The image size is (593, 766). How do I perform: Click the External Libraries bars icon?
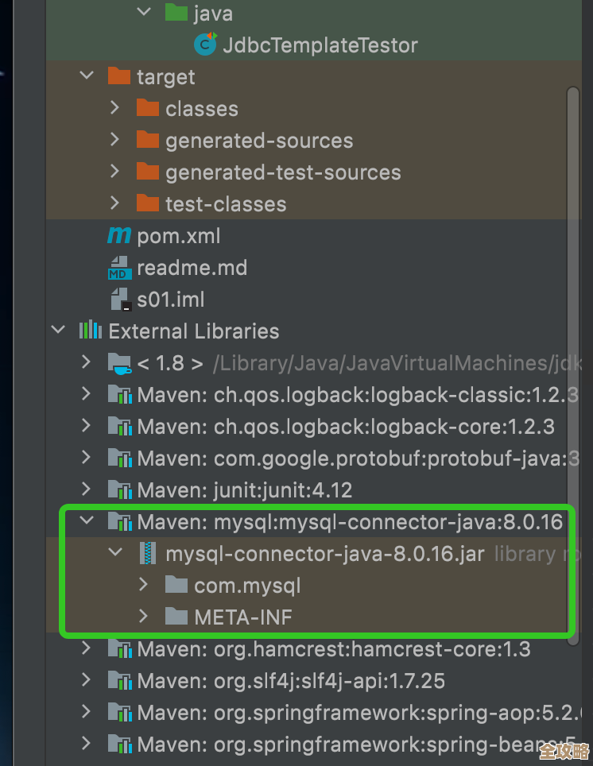tap(90, 331)
